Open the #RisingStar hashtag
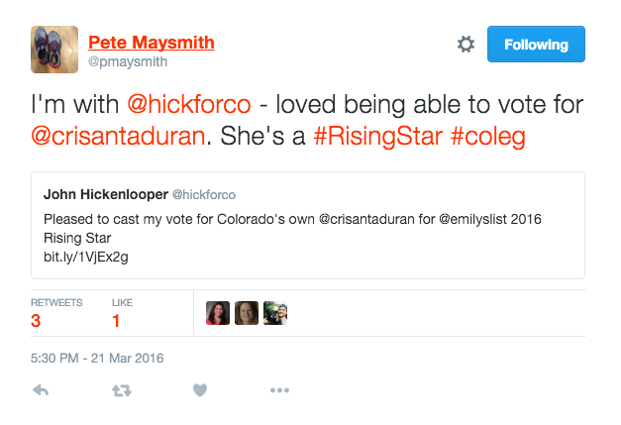Screen dimensions: 621x425 pyautogui.click(x=376, y=135)
